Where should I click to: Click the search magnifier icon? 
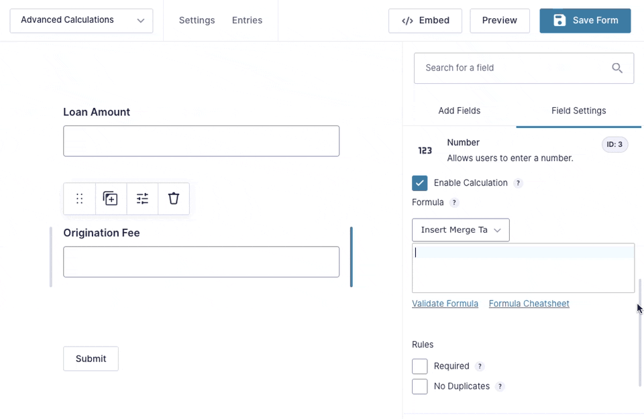617,68
